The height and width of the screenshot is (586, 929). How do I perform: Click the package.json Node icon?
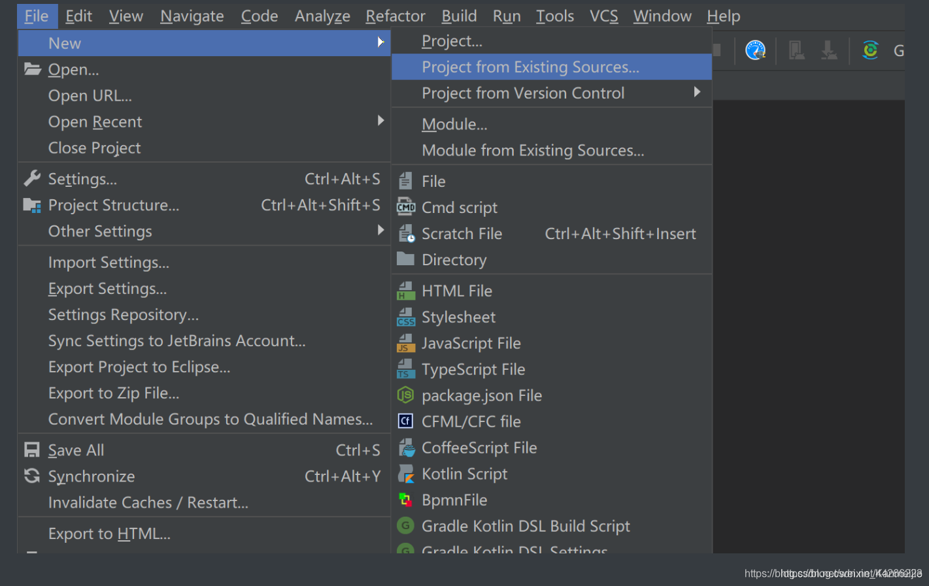click(405, 395)
